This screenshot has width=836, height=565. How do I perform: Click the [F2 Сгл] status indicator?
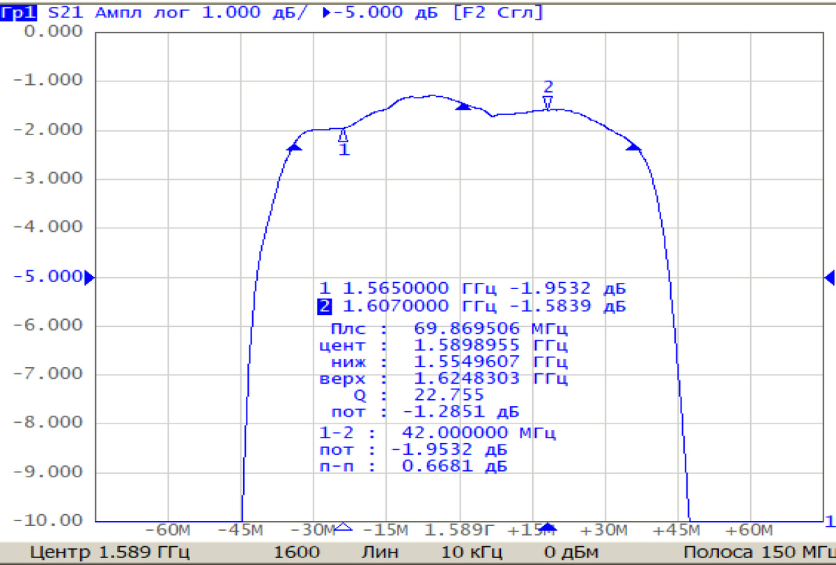(x=498, y=13)
